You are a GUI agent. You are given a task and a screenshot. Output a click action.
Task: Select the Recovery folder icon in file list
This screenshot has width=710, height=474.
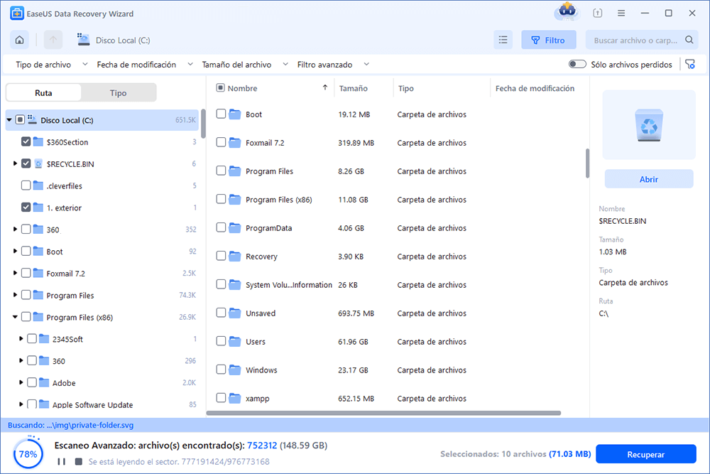tap(234, 257)
